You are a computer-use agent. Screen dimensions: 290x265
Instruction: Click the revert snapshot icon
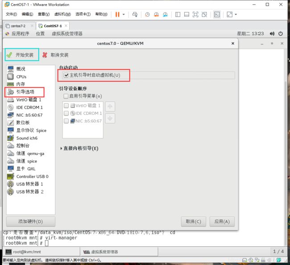click(x=156, y=14)
